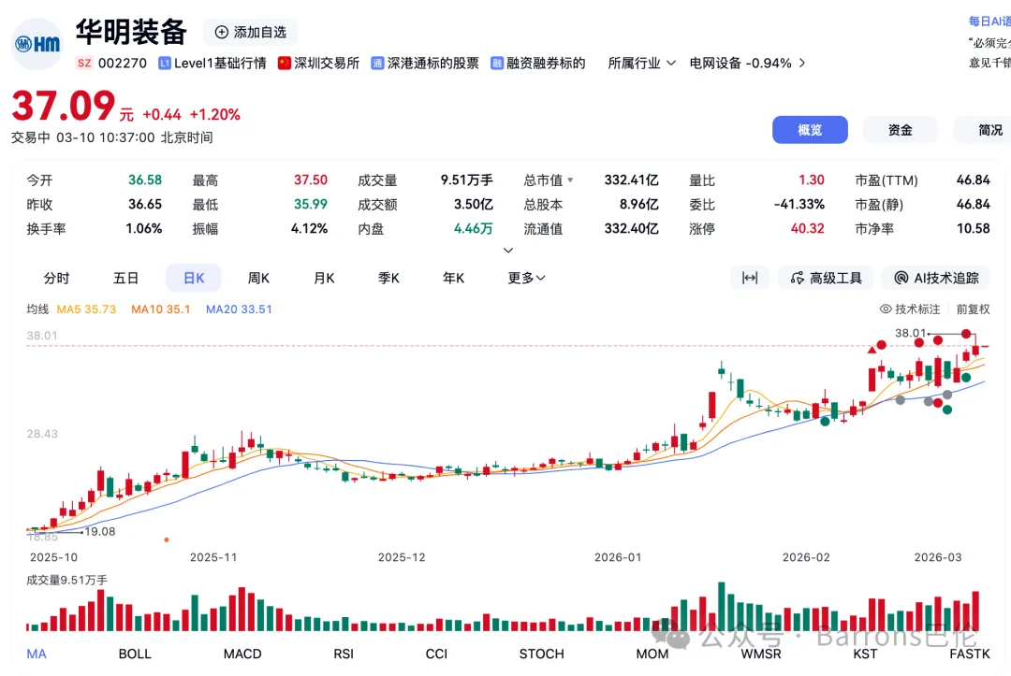The height and width of the screenshot is (676, 1011).
Task: Select the WMSR indicator
Action: 761,654
